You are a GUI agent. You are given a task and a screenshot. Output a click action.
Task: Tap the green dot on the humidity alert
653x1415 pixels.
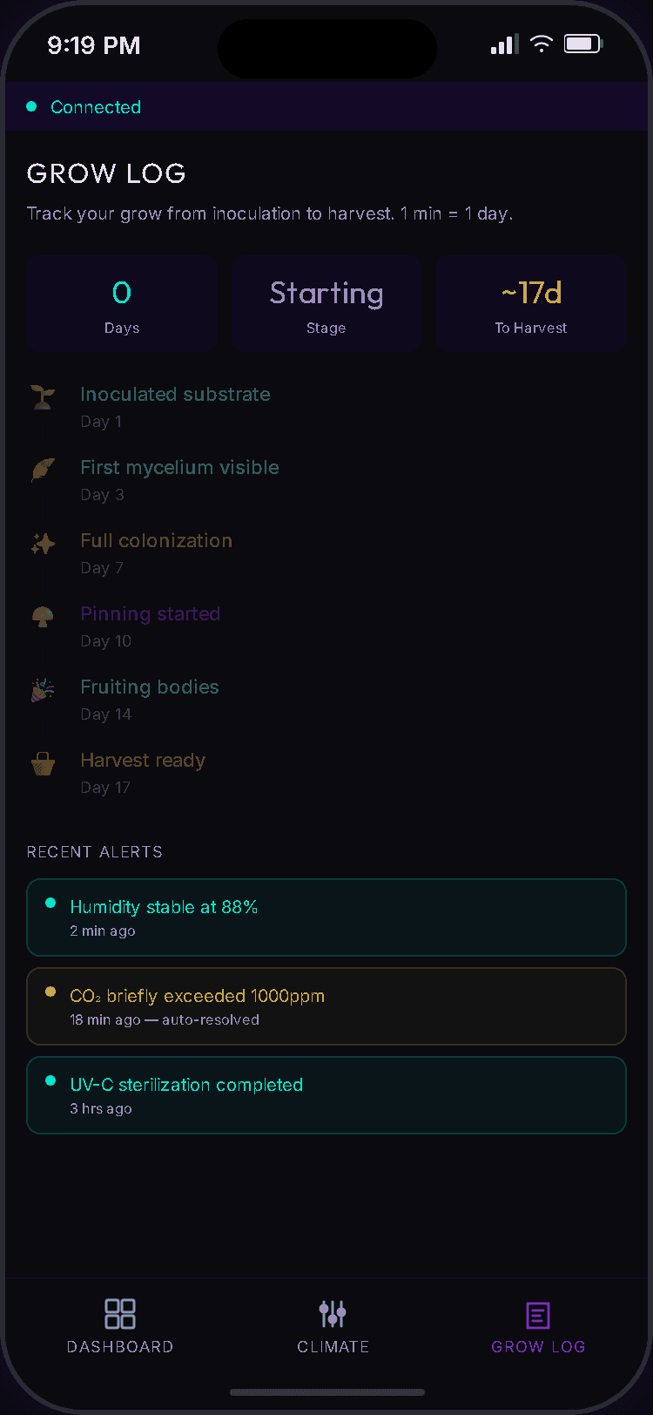(x=50, y=903)
